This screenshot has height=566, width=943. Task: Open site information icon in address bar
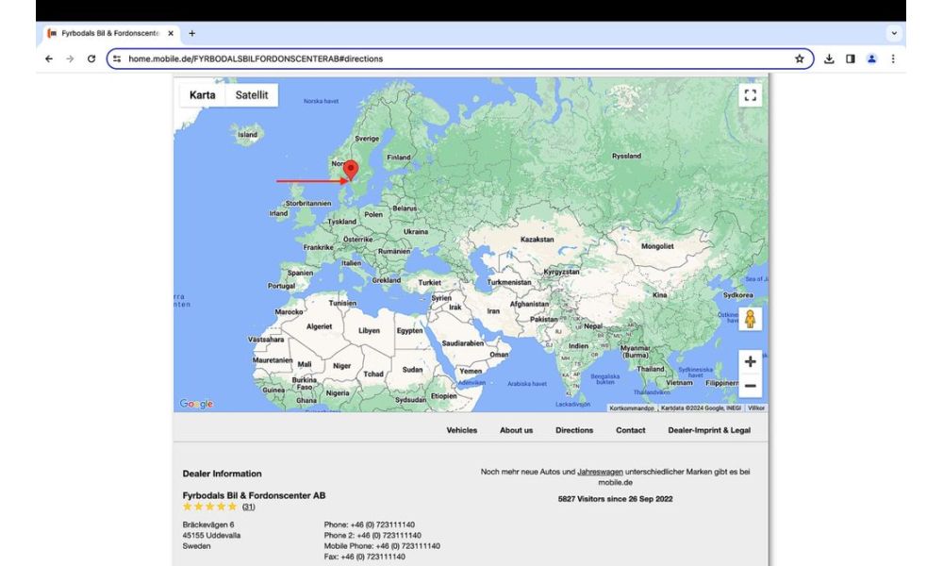click(117, 58)
